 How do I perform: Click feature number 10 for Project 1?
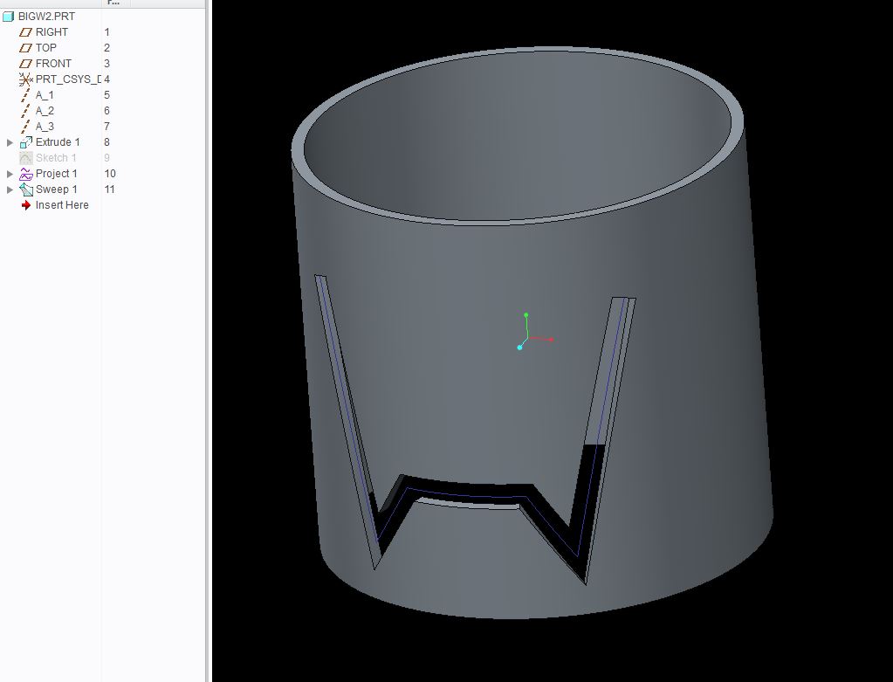(110, 173)
